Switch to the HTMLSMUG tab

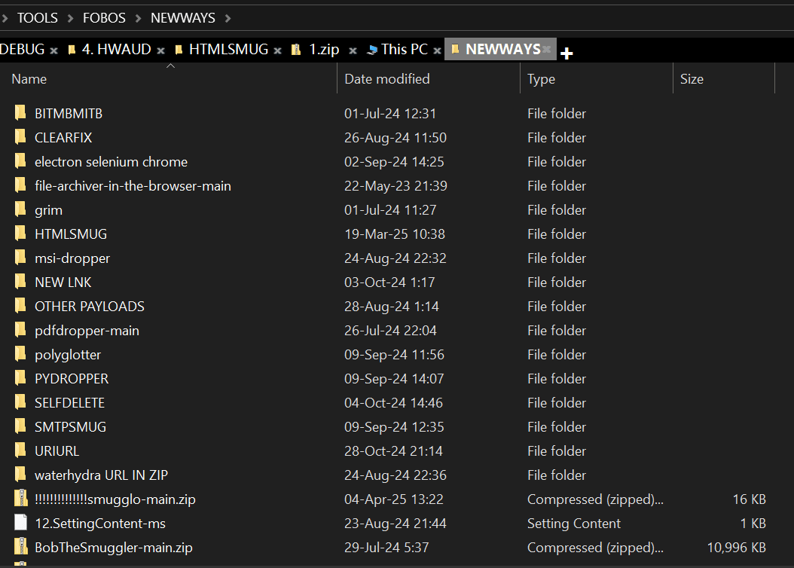228,49
